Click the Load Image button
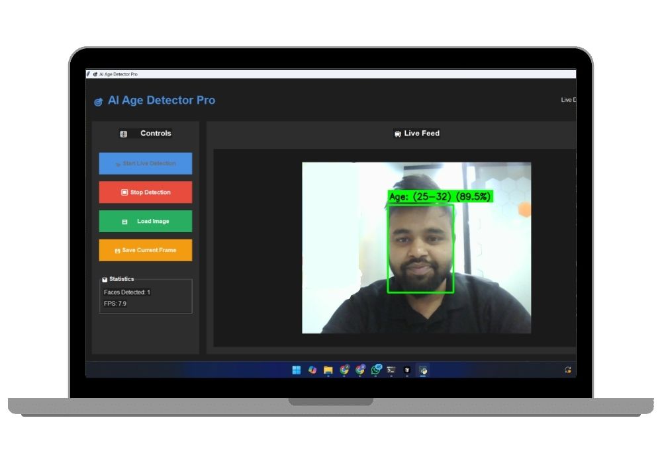 (x=146, y=221)
